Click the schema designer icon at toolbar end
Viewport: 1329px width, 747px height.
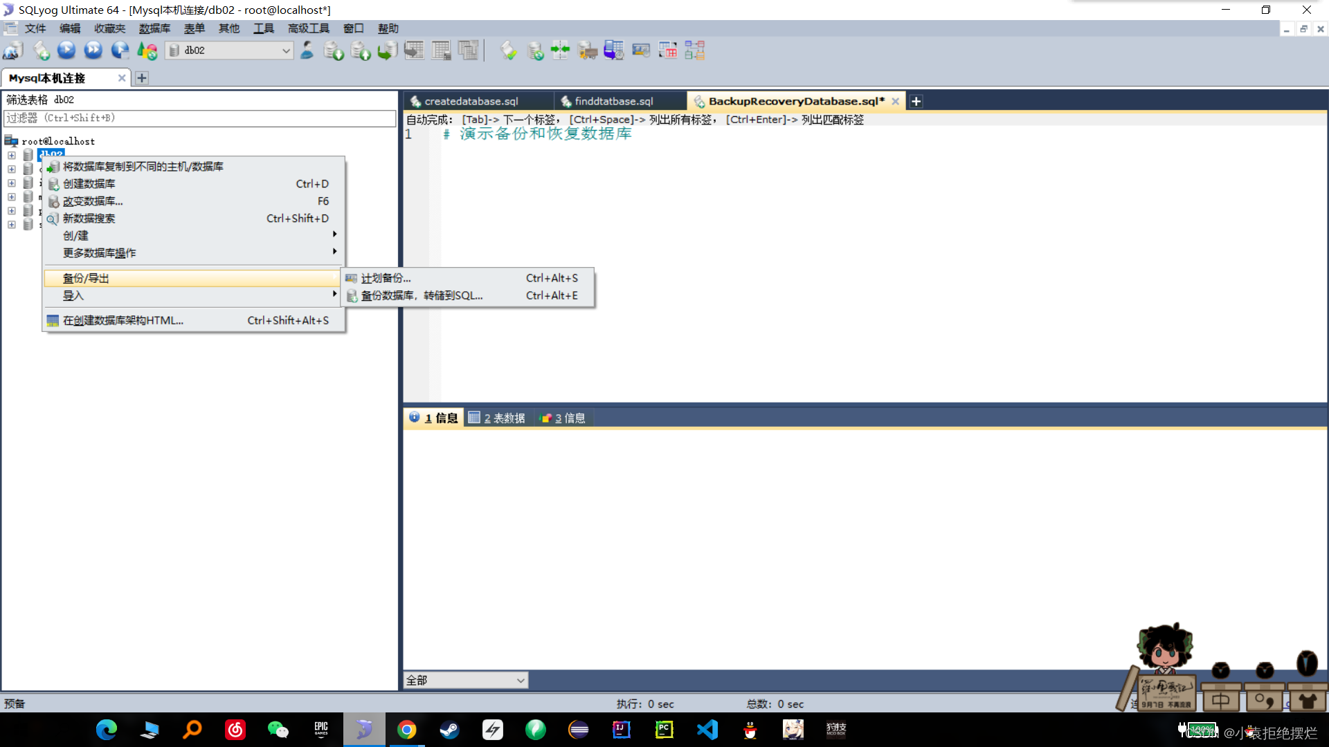pyautogui.click(x=694, y=50)
